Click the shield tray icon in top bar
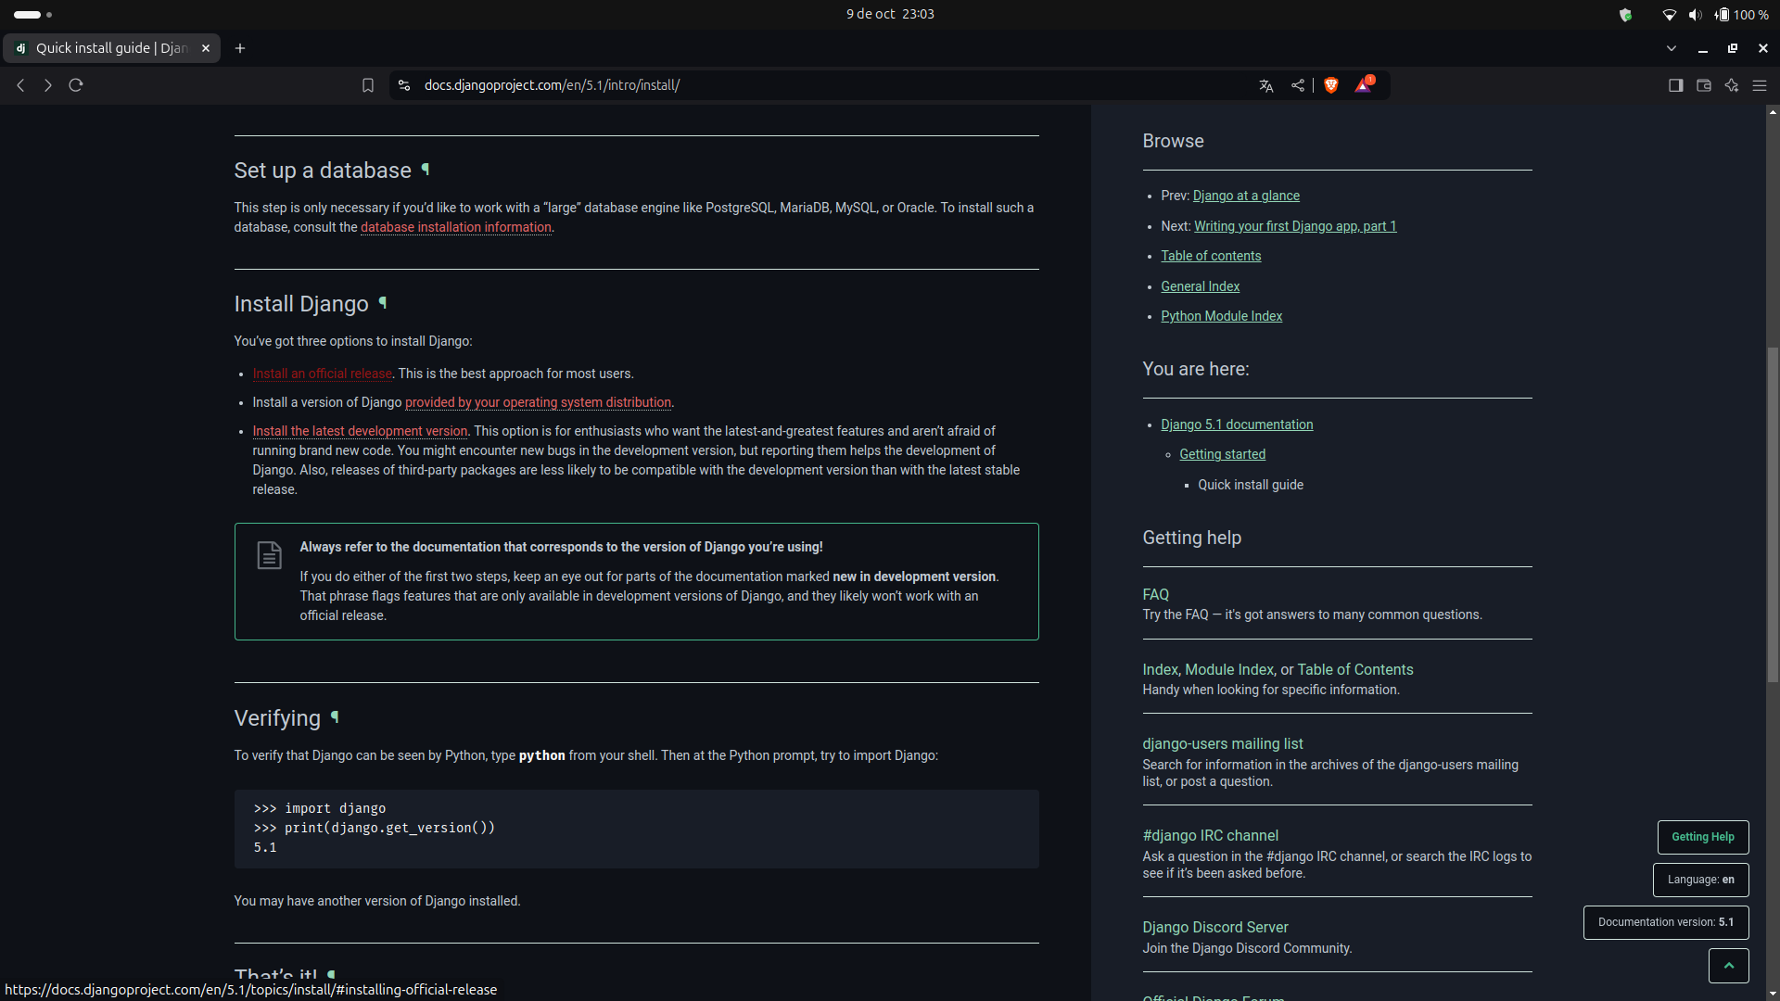The image size is (1780, 1001). [x=1625, y=14]
